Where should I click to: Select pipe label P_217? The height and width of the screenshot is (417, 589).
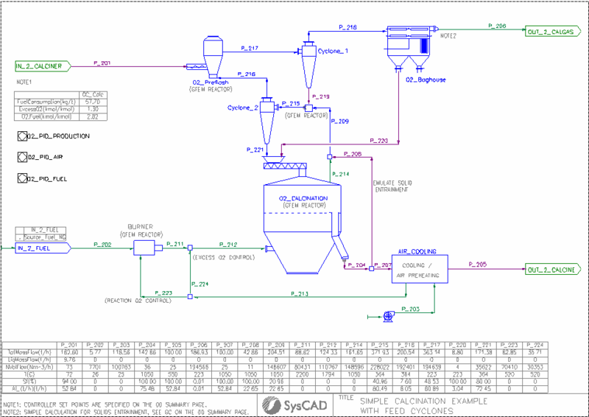tap(250, 48)
